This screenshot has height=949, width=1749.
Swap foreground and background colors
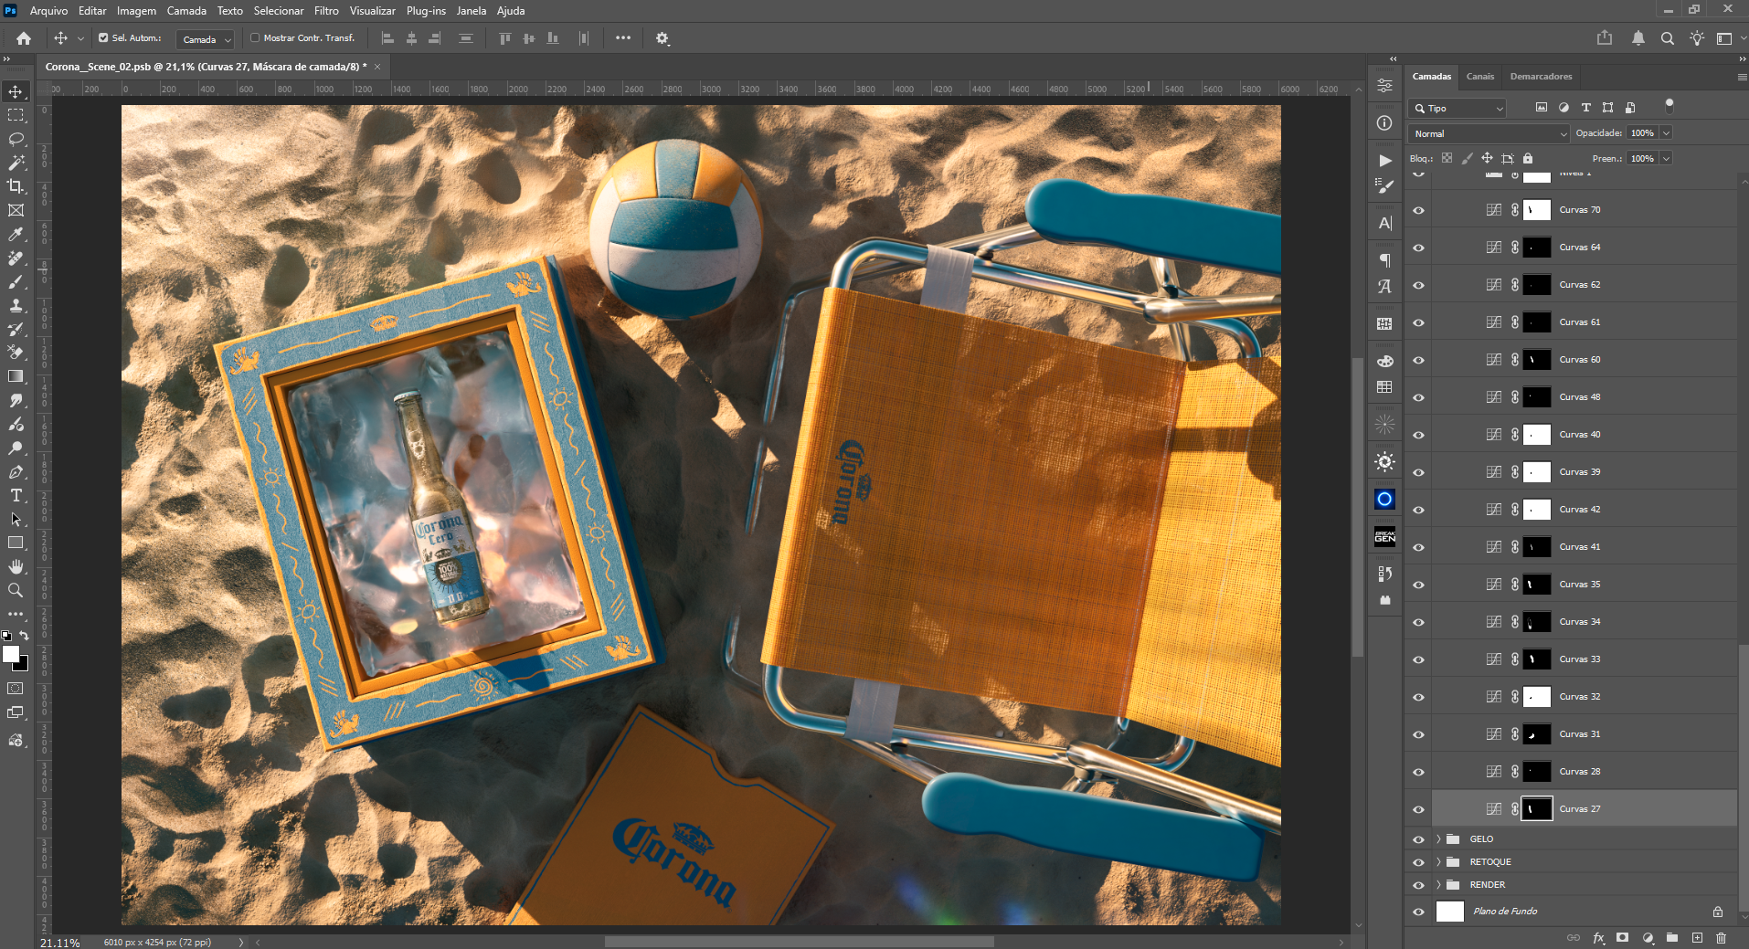[25, 636]
